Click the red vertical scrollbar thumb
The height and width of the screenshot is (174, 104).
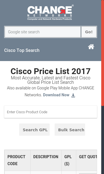[103, 53]
